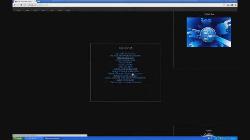Open the Chrome hamburger menu
Viewport: 250px width, 140px height.
point(236,5)
